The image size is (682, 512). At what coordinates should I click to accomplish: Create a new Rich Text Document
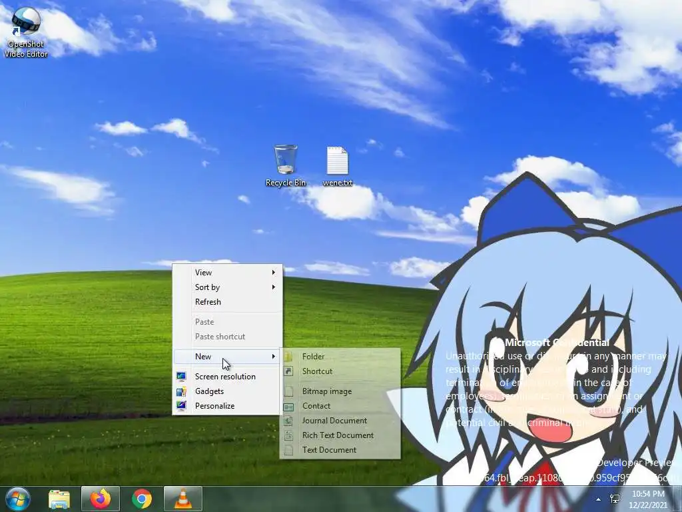340,435
